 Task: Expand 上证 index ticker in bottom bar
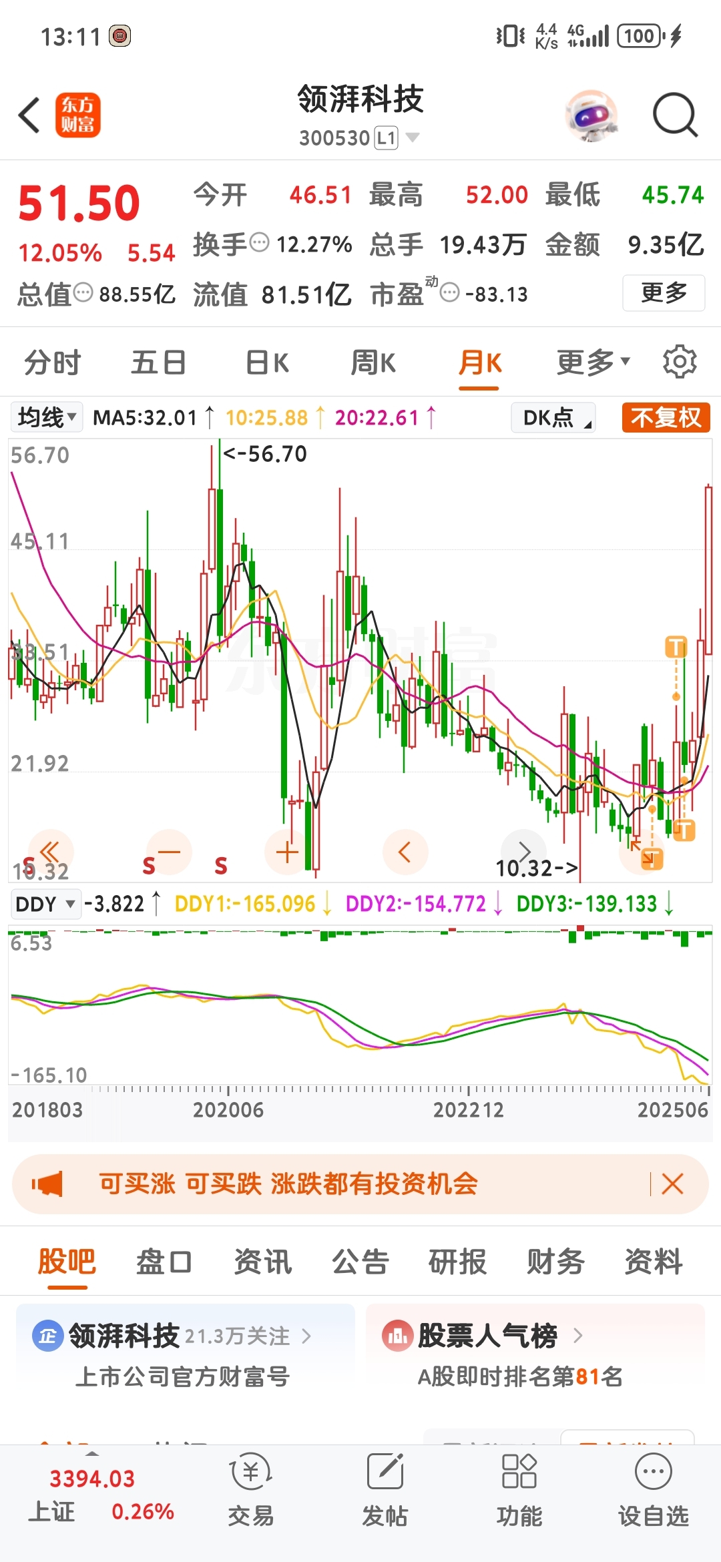pyautogui.click(x=93, y=1454)
